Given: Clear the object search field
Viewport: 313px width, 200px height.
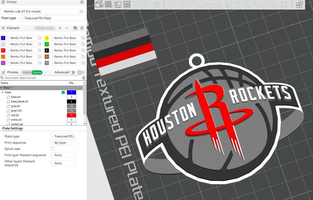Looking at the screenshot, I should click(x=84, y=78).
